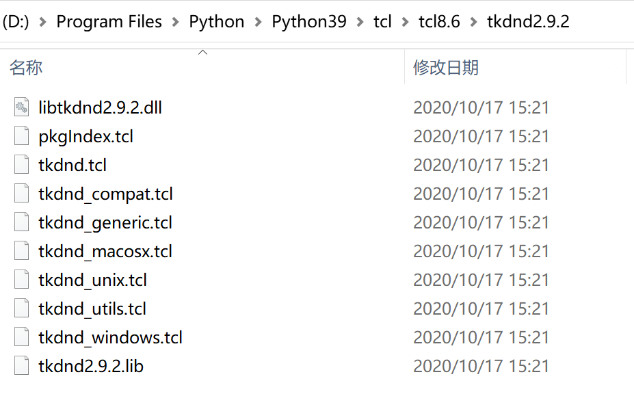634x407 pixels.
Task: Click the 名称 column header to sort
Action: 26,68
